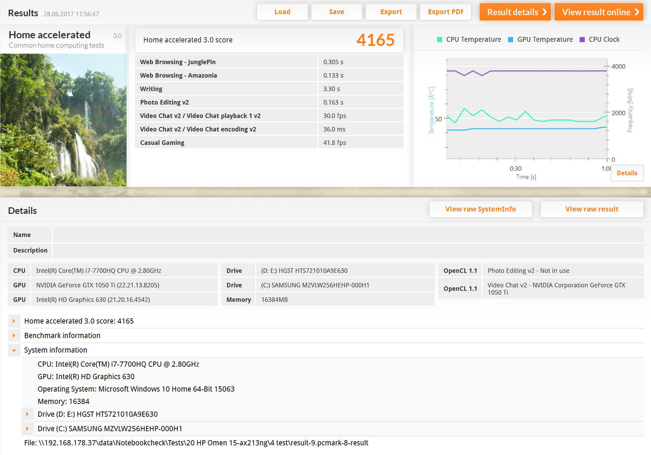Select the Photo Editing v2 row

click(269, 102)
